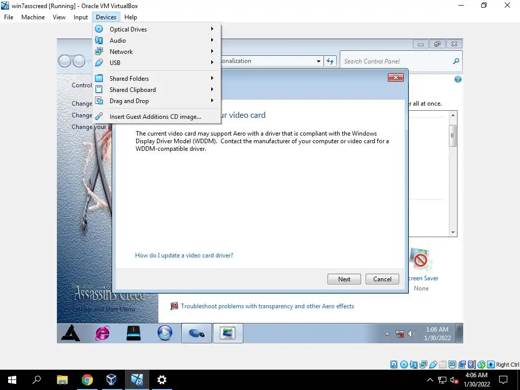Open the View menu

59,17
